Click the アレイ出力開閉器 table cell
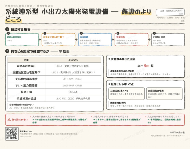Image resolution: width=190 pixels, height=149 pixels. [26, 86]
